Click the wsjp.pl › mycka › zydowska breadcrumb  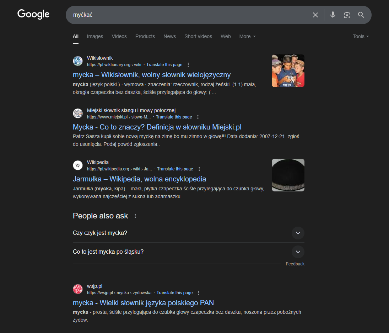click(119, 293)
